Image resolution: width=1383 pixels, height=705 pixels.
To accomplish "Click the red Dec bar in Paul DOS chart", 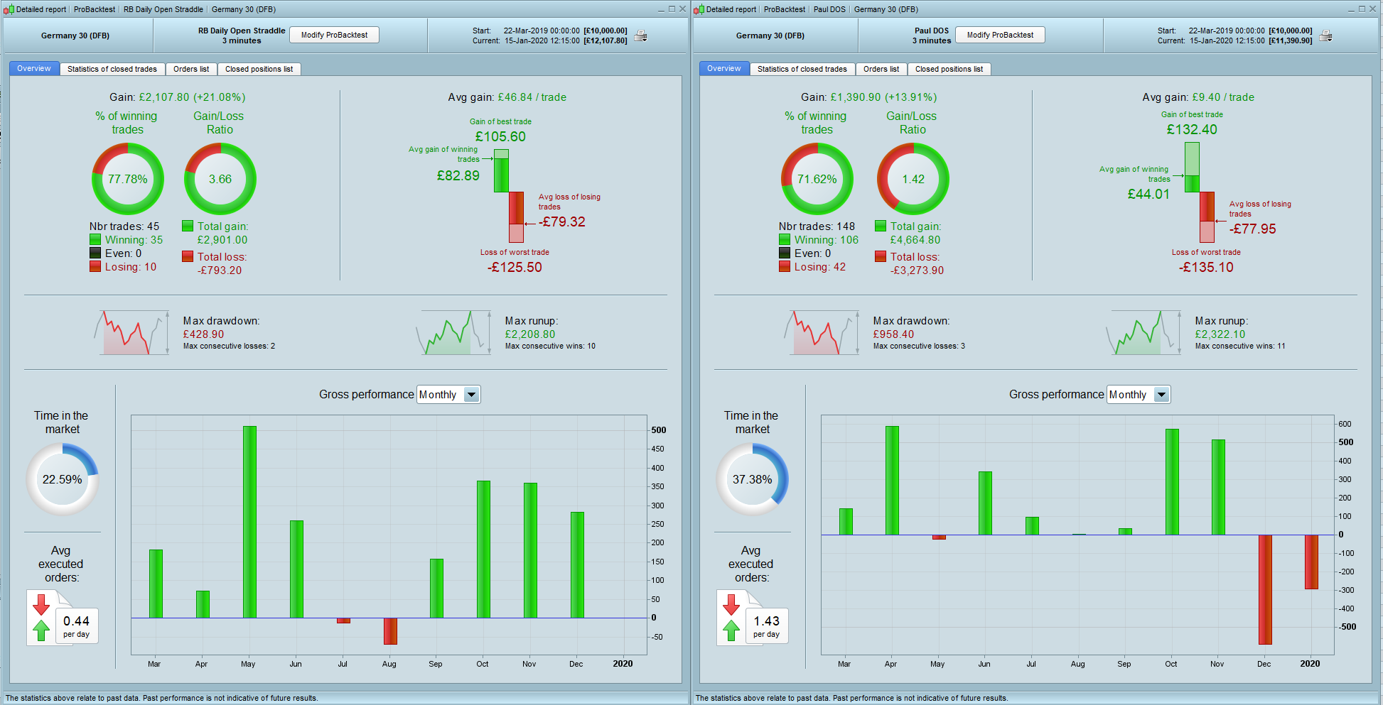I will point(1265,589).
